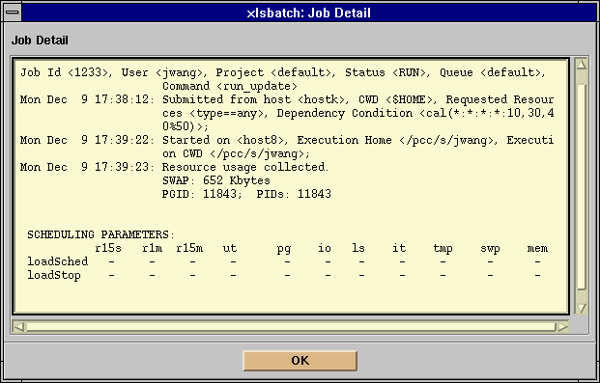
Task: Click the 'r15m' column header
Action: point(189,248)
